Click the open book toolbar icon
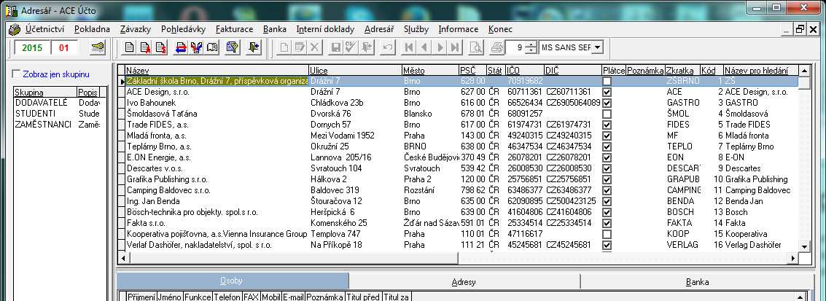 [212, 48]
